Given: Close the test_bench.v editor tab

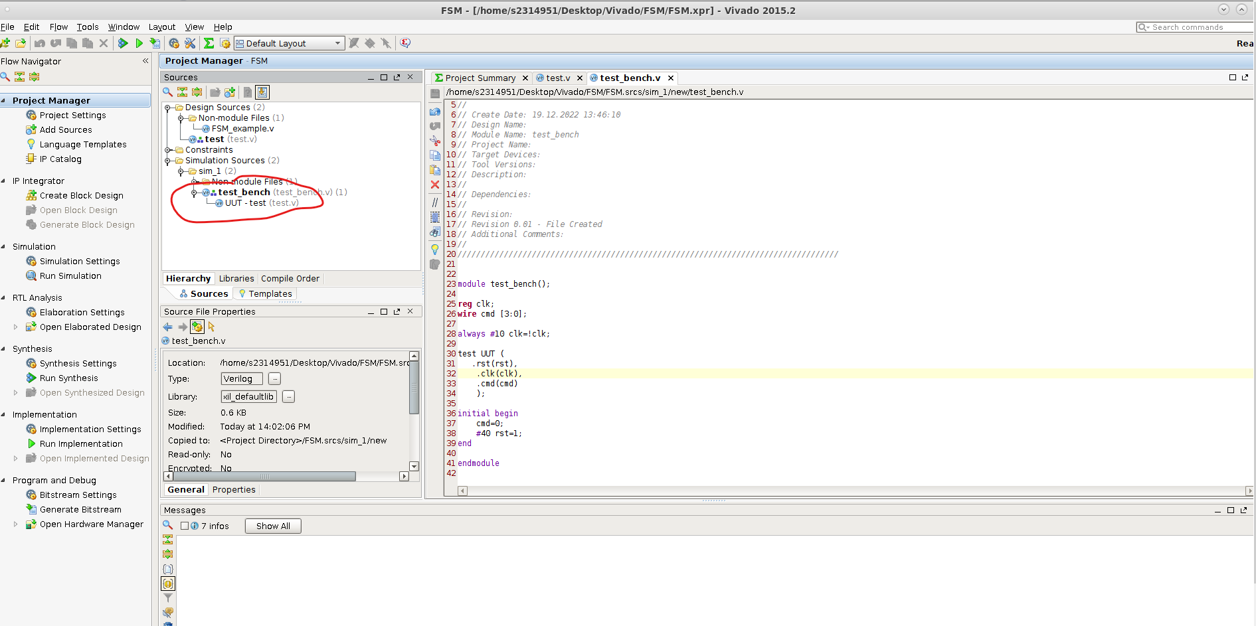Looking at the screenshot, I should pyautogui.click(x=671, y=78).
